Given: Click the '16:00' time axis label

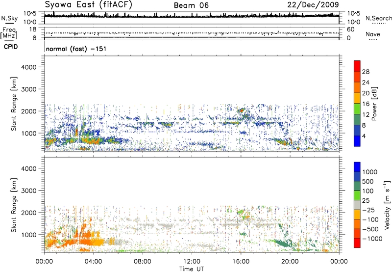Looking at the screenshot, I should point(241,262).
